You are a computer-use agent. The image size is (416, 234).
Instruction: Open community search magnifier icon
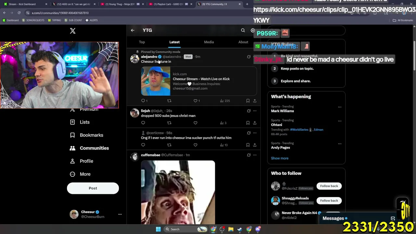click(x=243, y=30)
